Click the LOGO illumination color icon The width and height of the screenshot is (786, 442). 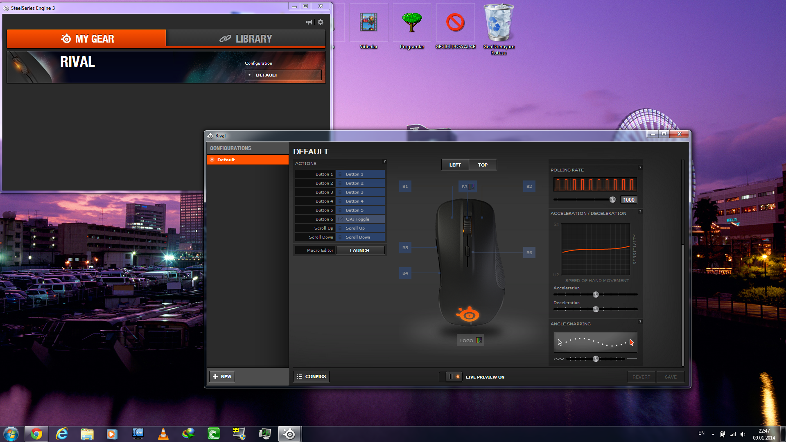pyautogui.click(x=479, y=341)
